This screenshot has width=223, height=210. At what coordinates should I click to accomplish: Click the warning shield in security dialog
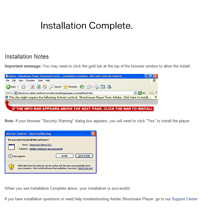pyautogui.click(x=11, y=167)
